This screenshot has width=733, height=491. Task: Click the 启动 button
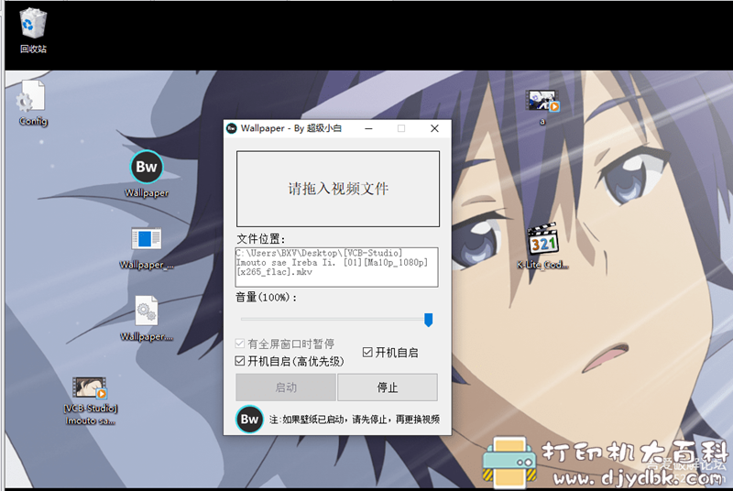point(286,387)
